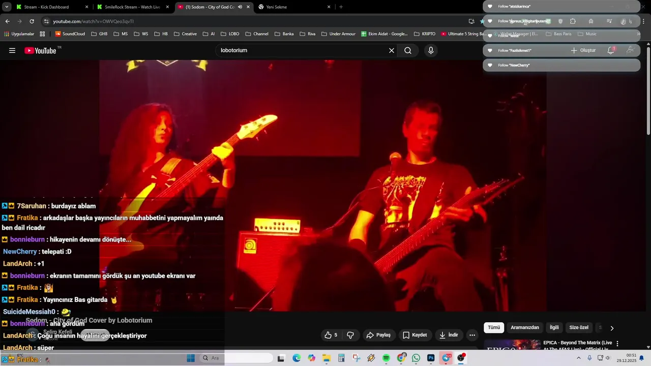Viewport: 651px width, 366px height.
Task: Open a new browser tab with plus
Action: (x=341, y=7)
